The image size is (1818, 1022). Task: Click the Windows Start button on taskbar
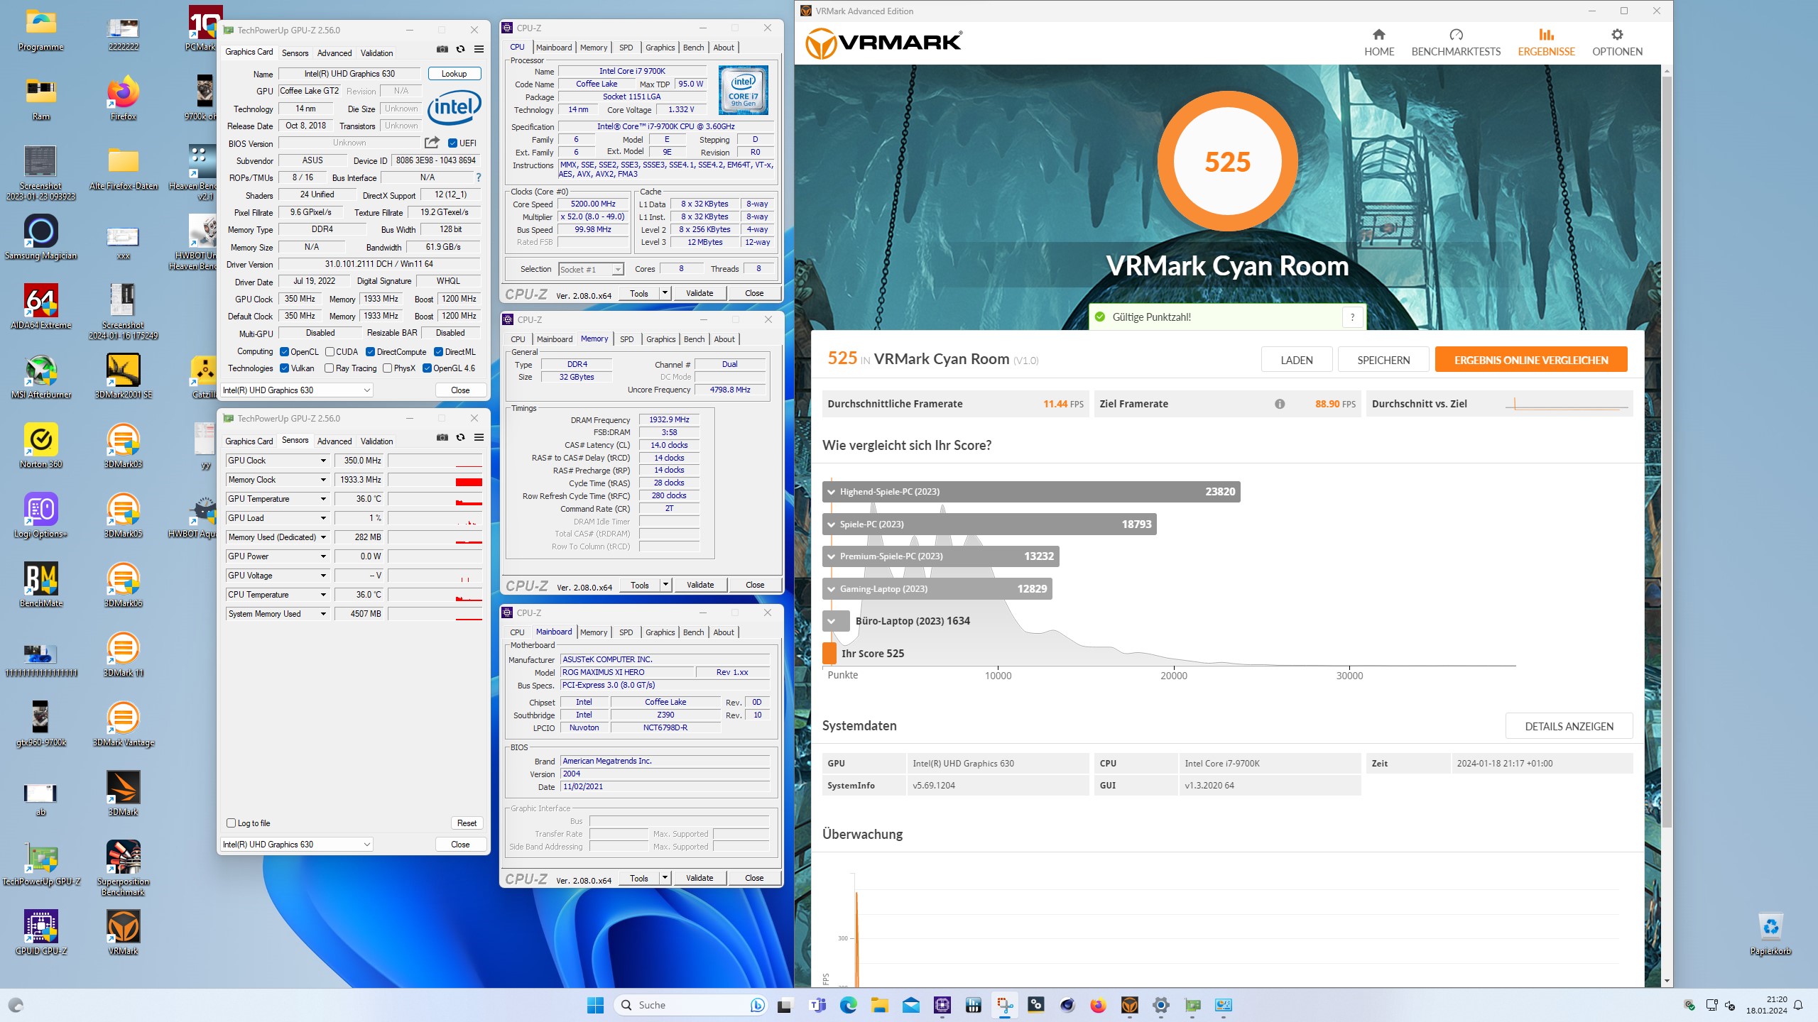click(595, 1005)
